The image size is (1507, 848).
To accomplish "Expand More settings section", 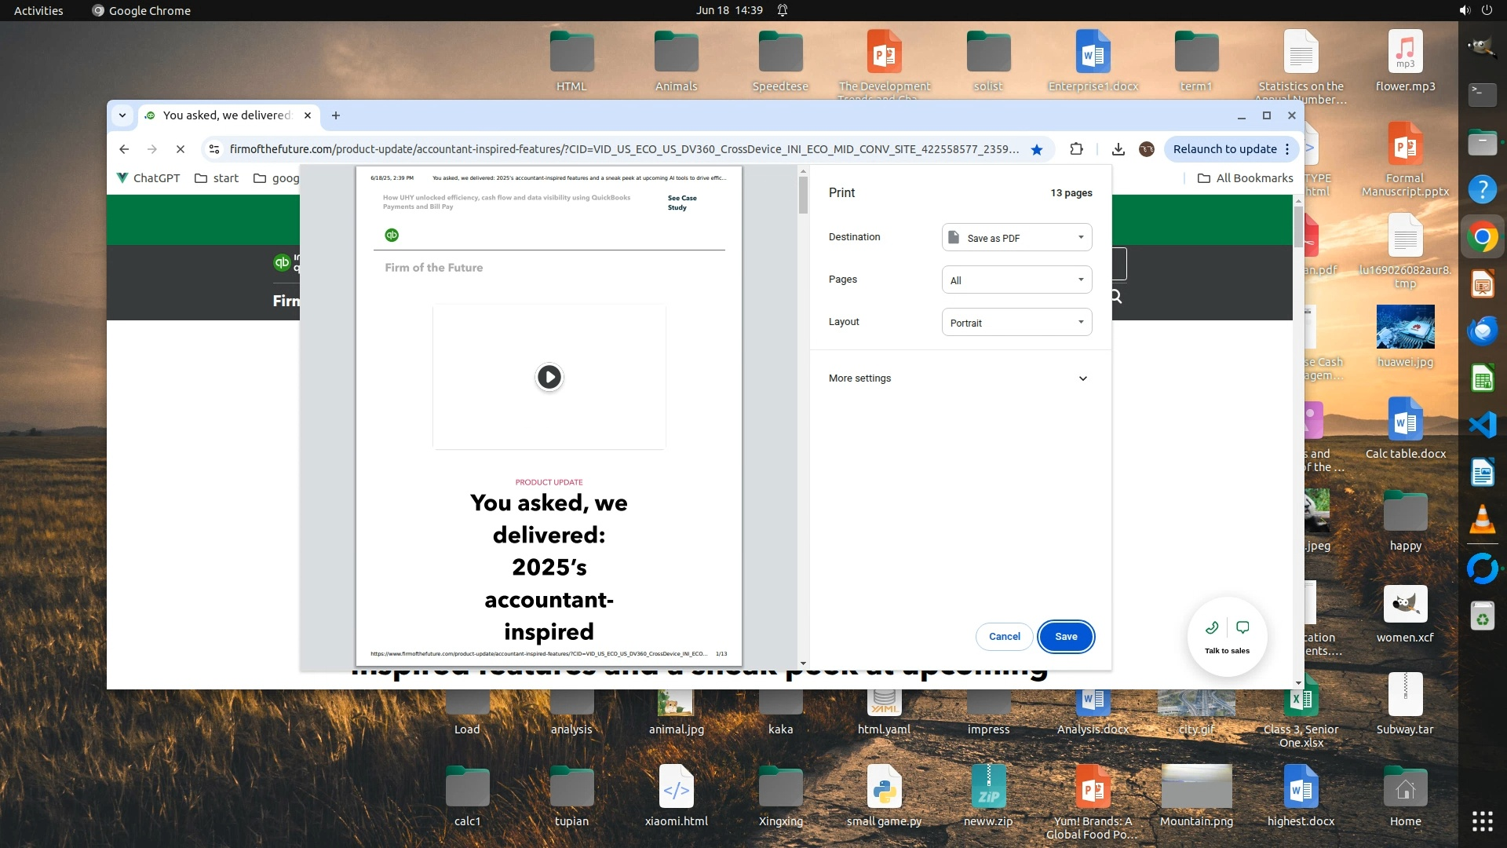I will click(958, 378).
